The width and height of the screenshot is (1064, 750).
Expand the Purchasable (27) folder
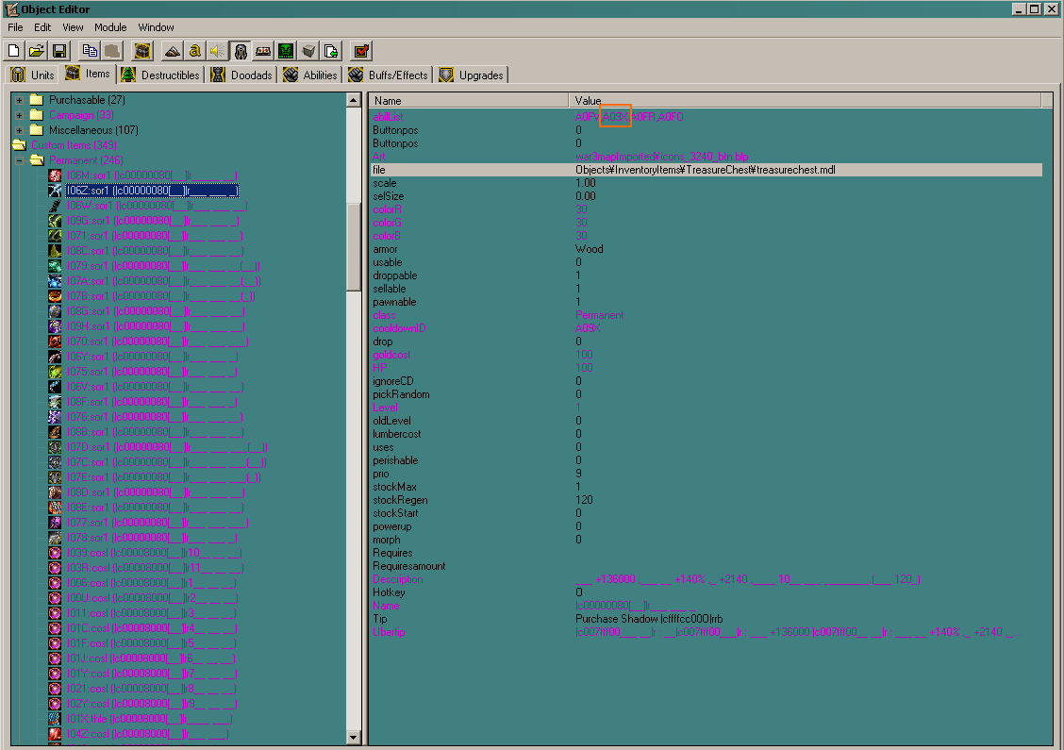(x=19, y=100)
